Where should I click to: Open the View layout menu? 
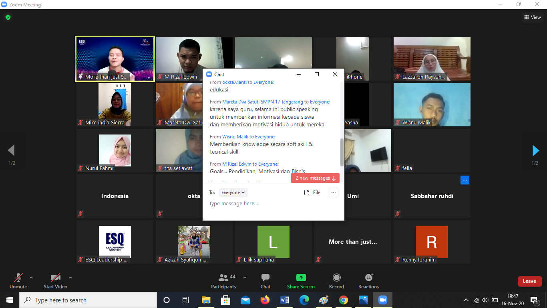pyautogui.click(x=533, y=17)
